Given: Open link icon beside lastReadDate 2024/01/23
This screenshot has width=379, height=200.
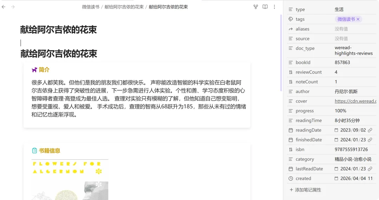Looking at the screenshot, I should (370, 169).
